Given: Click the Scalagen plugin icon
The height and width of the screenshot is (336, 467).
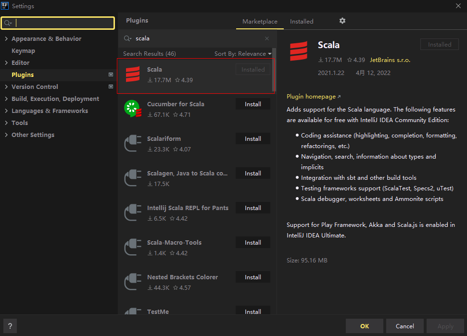Looking at the screenshot, I should 133,178.
